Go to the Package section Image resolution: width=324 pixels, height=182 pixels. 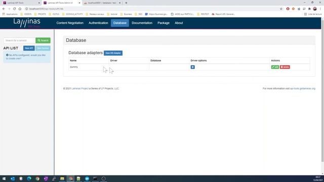point(164,23)
